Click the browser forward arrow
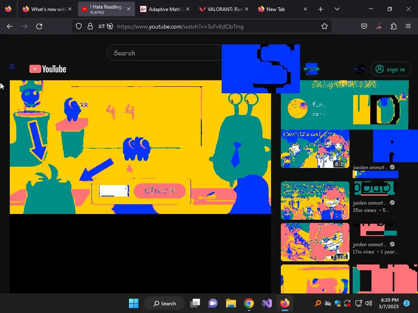Image resolution: width=418 pixels, height=313 pixels. pos(24,26)
